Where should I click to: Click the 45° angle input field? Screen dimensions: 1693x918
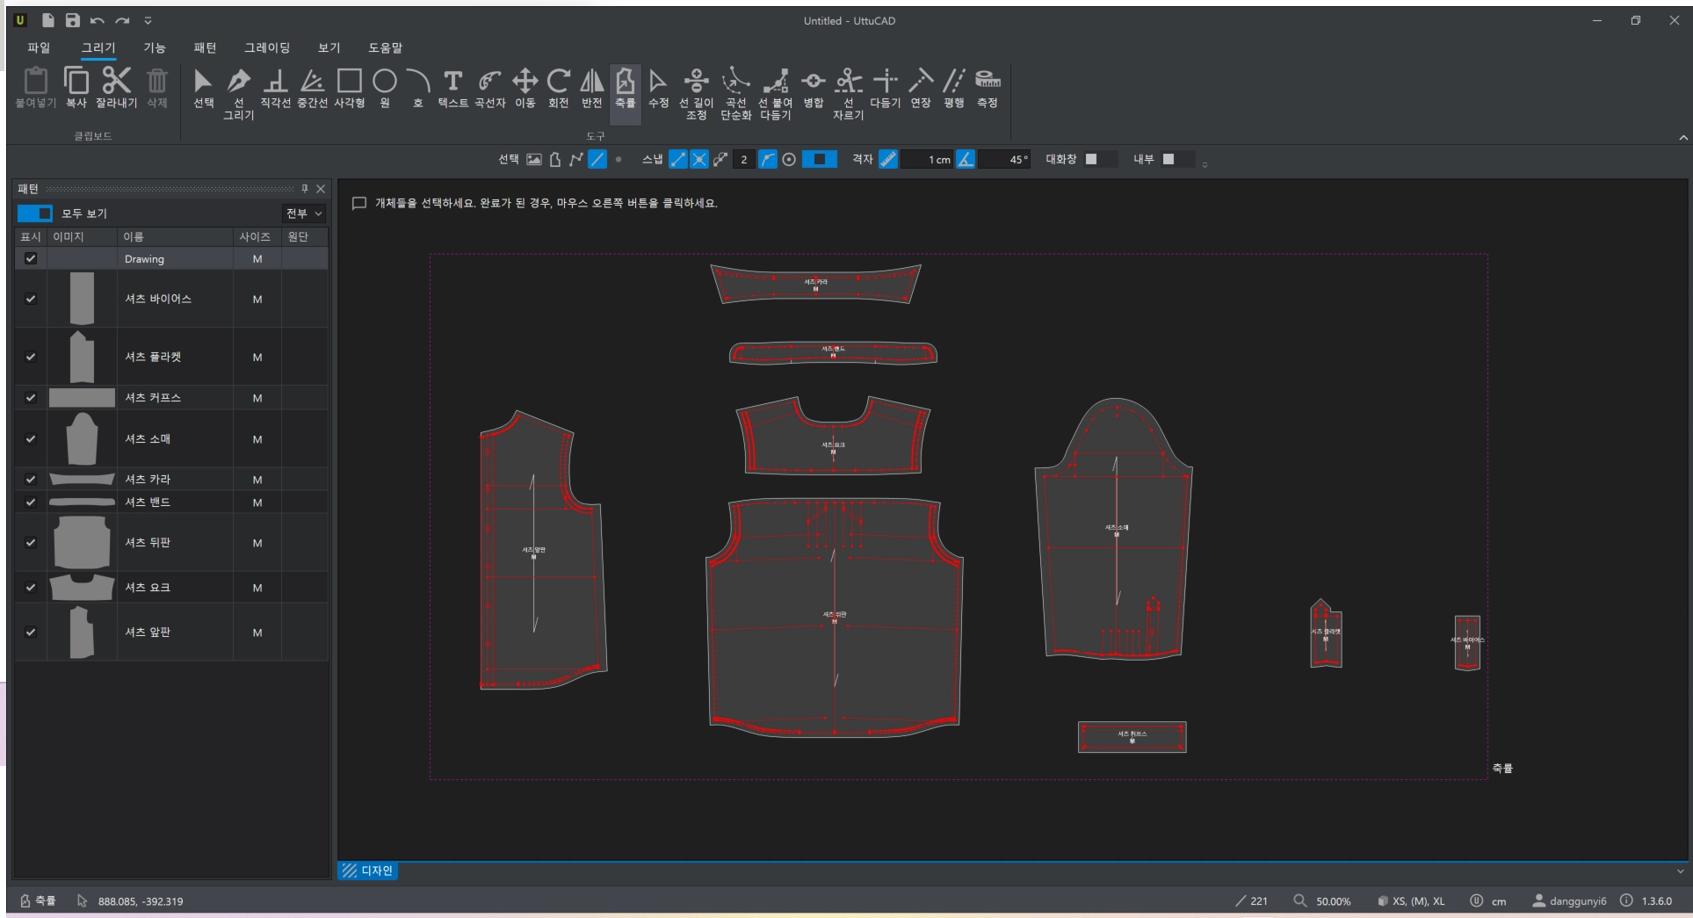click(1006, 159)
